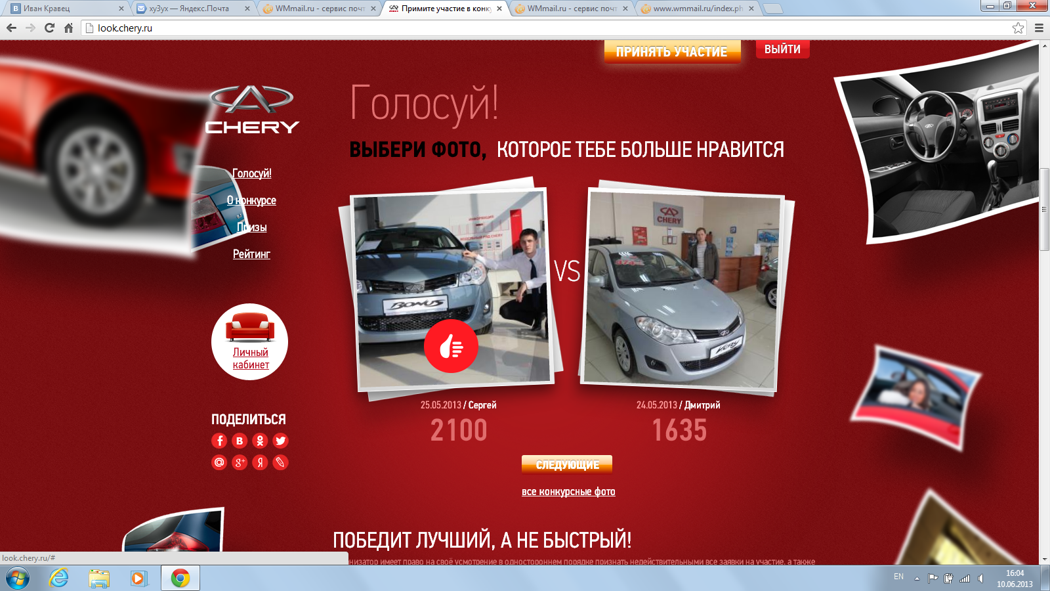Log out with the ВЫЙТИ button
The width and height of the screenshot is (1050, 591).
click(782, 49)
